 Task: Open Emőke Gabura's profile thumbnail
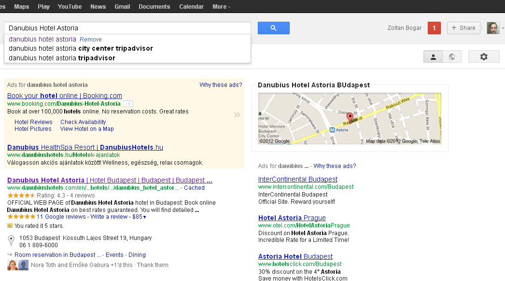[x=24, y=265]
